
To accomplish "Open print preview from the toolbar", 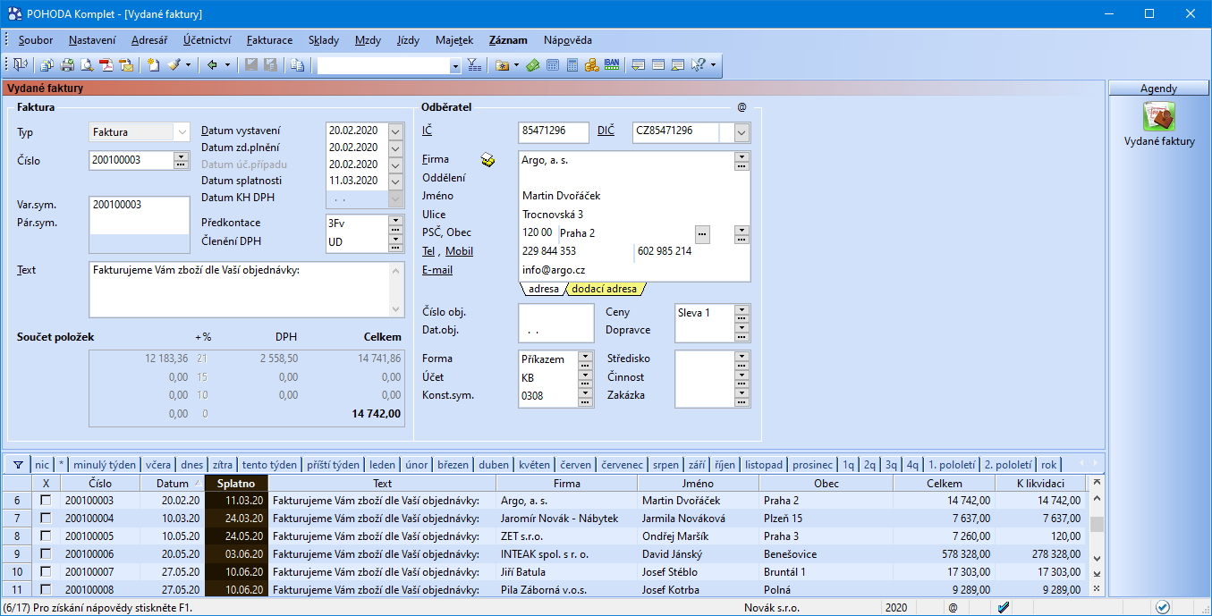I will coord(87,65).
